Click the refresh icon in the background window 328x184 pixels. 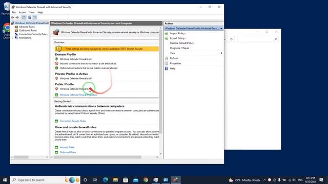[231, 39]
